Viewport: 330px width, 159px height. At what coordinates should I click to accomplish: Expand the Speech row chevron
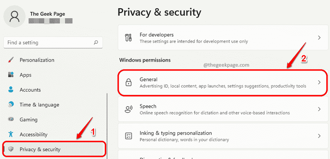pos(319,109)
